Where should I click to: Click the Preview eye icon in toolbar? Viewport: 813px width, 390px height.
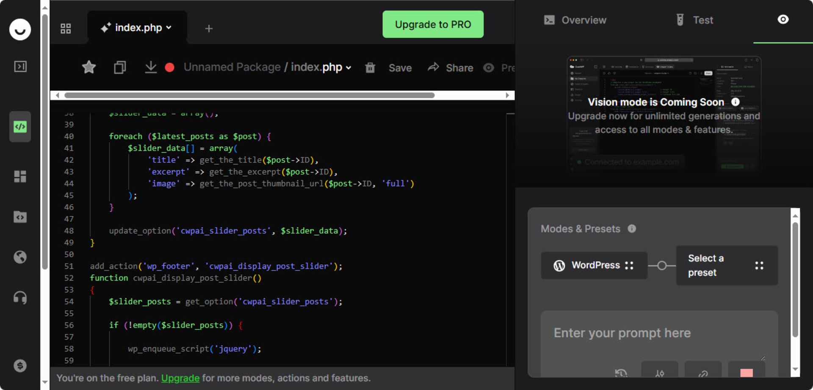click(489, 67)
